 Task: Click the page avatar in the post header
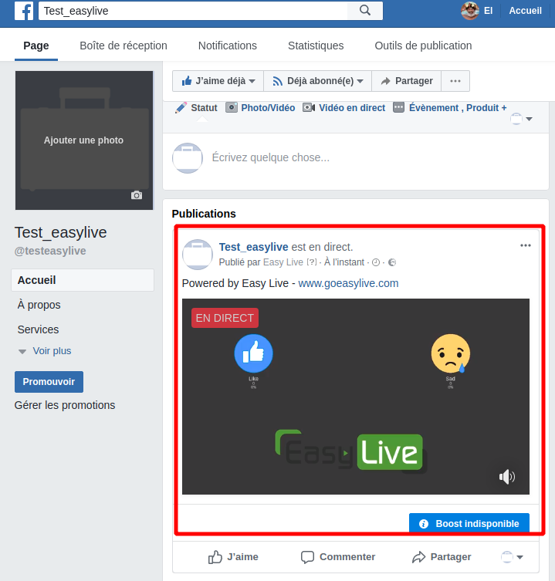pyautogui.click(x=198, y=255)
